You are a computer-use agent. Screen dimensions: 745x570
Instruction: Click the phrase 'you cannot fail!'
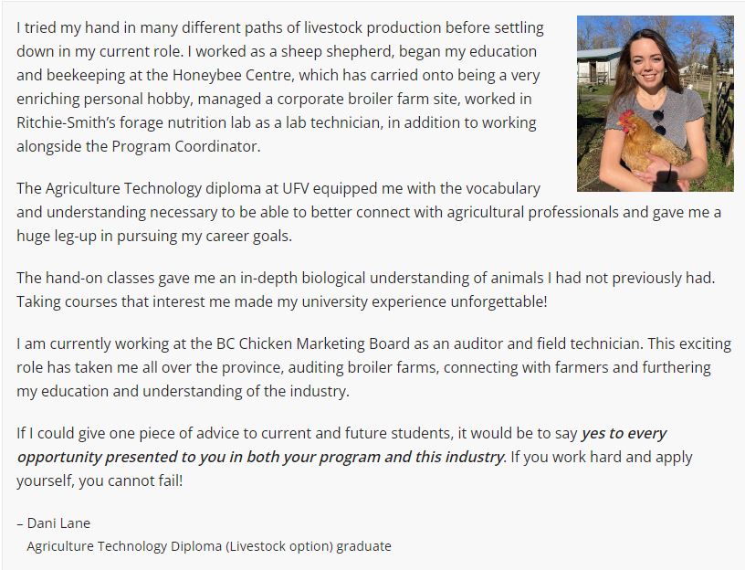(131, 480)
